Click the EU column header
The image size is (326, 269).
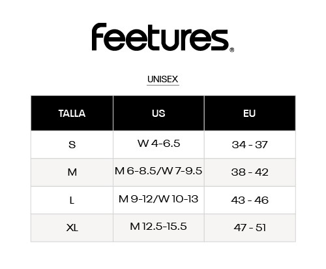click(x=250, y=113)
